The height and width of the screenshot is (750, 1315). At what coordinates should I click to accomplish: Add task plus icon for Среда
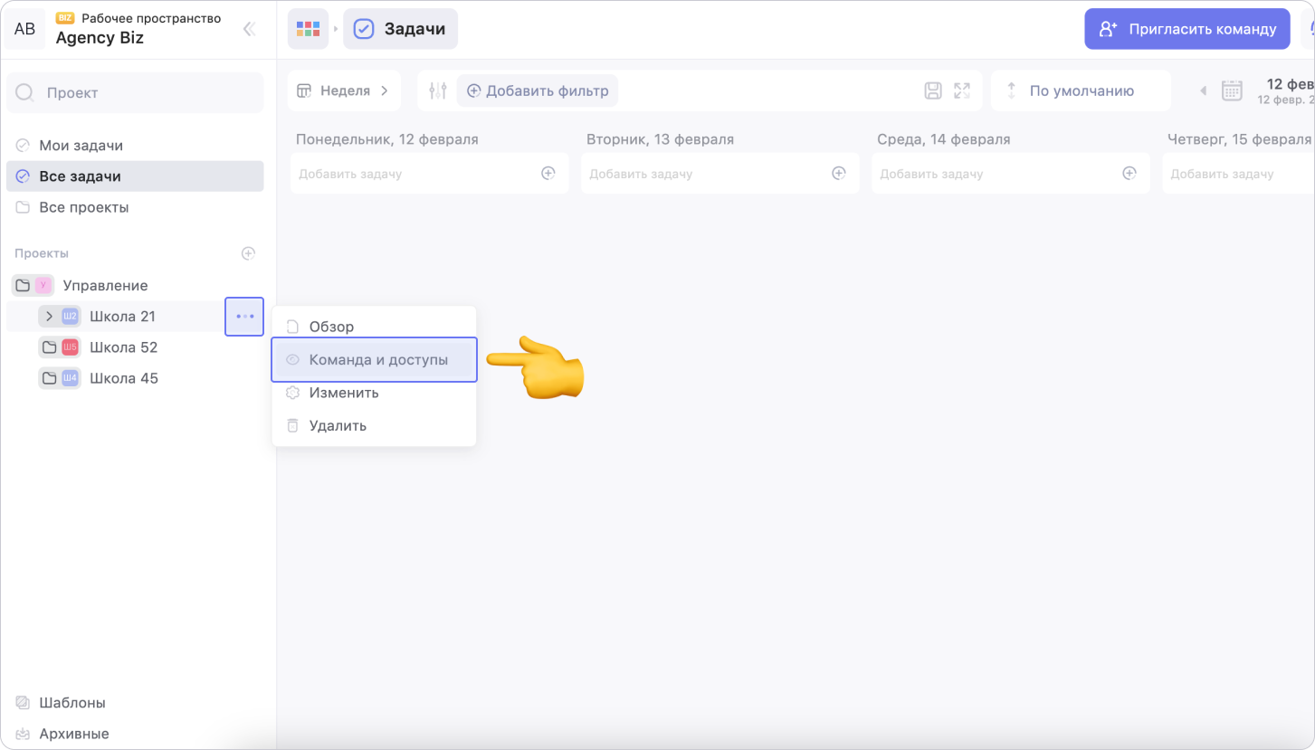coord(1129,173)
